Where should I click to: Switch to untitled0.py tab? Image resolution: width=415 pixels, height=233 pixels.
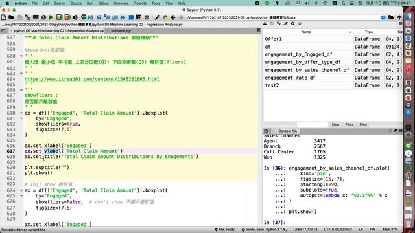point(121,31)
